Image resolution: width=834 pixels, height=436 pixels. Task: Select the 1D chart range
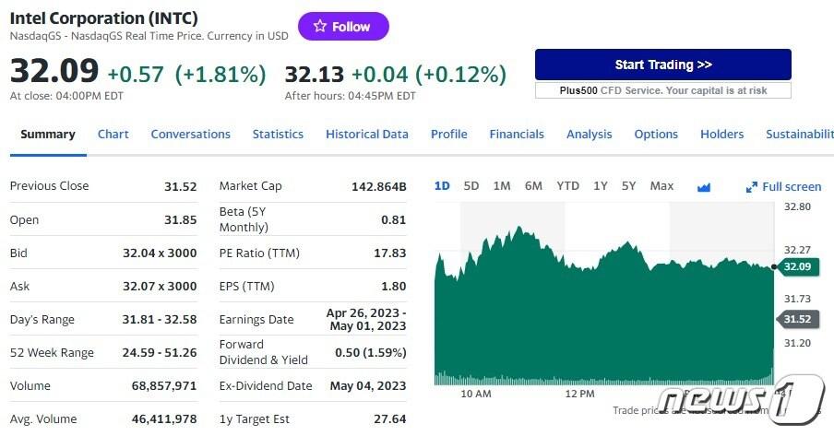[x=442, y=186]
